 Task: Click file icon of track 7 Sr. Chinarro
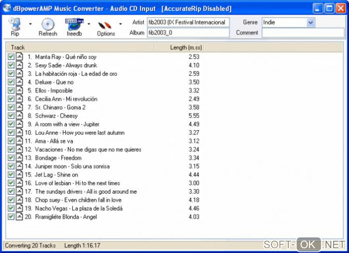point(20,107)
